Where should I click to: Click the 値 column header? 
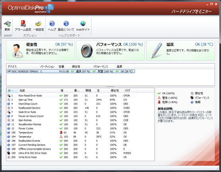(65, 90)
